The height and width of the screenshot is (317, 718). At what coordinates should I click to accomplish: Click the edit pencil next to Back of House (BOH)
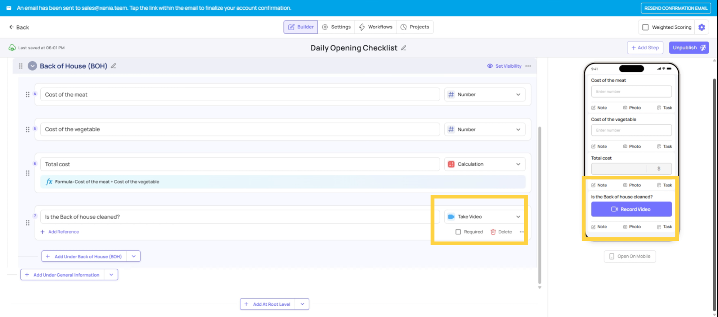113,66
